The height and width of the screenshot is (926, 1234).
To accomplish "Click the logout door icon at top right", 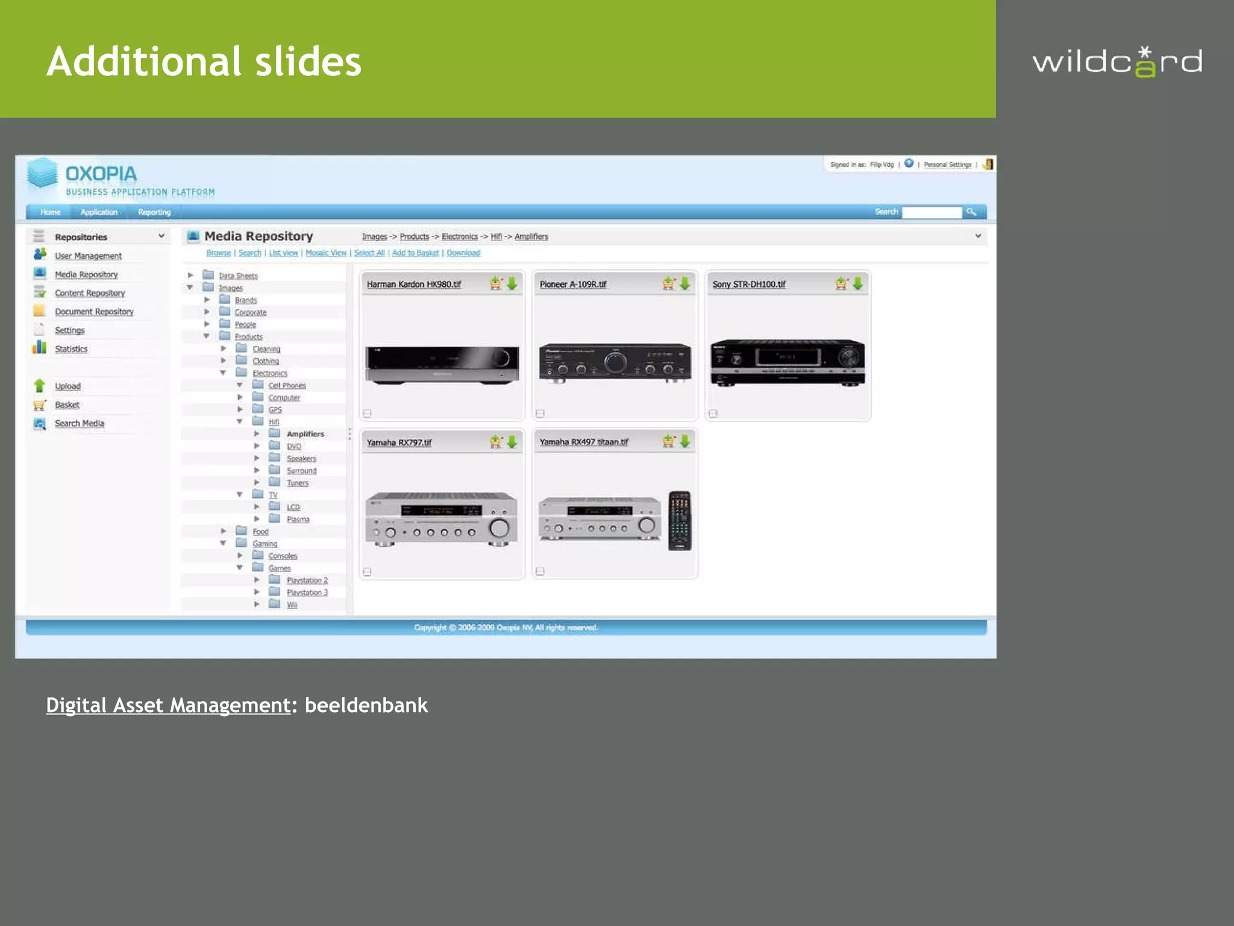I will point(988,164).
